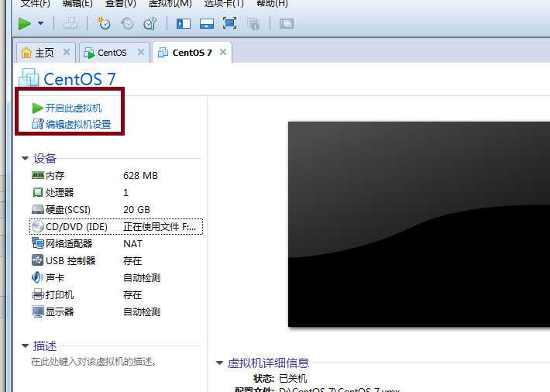
Task: Click the revert snapshot toolbar icon
Action: [x=127, y=23]
